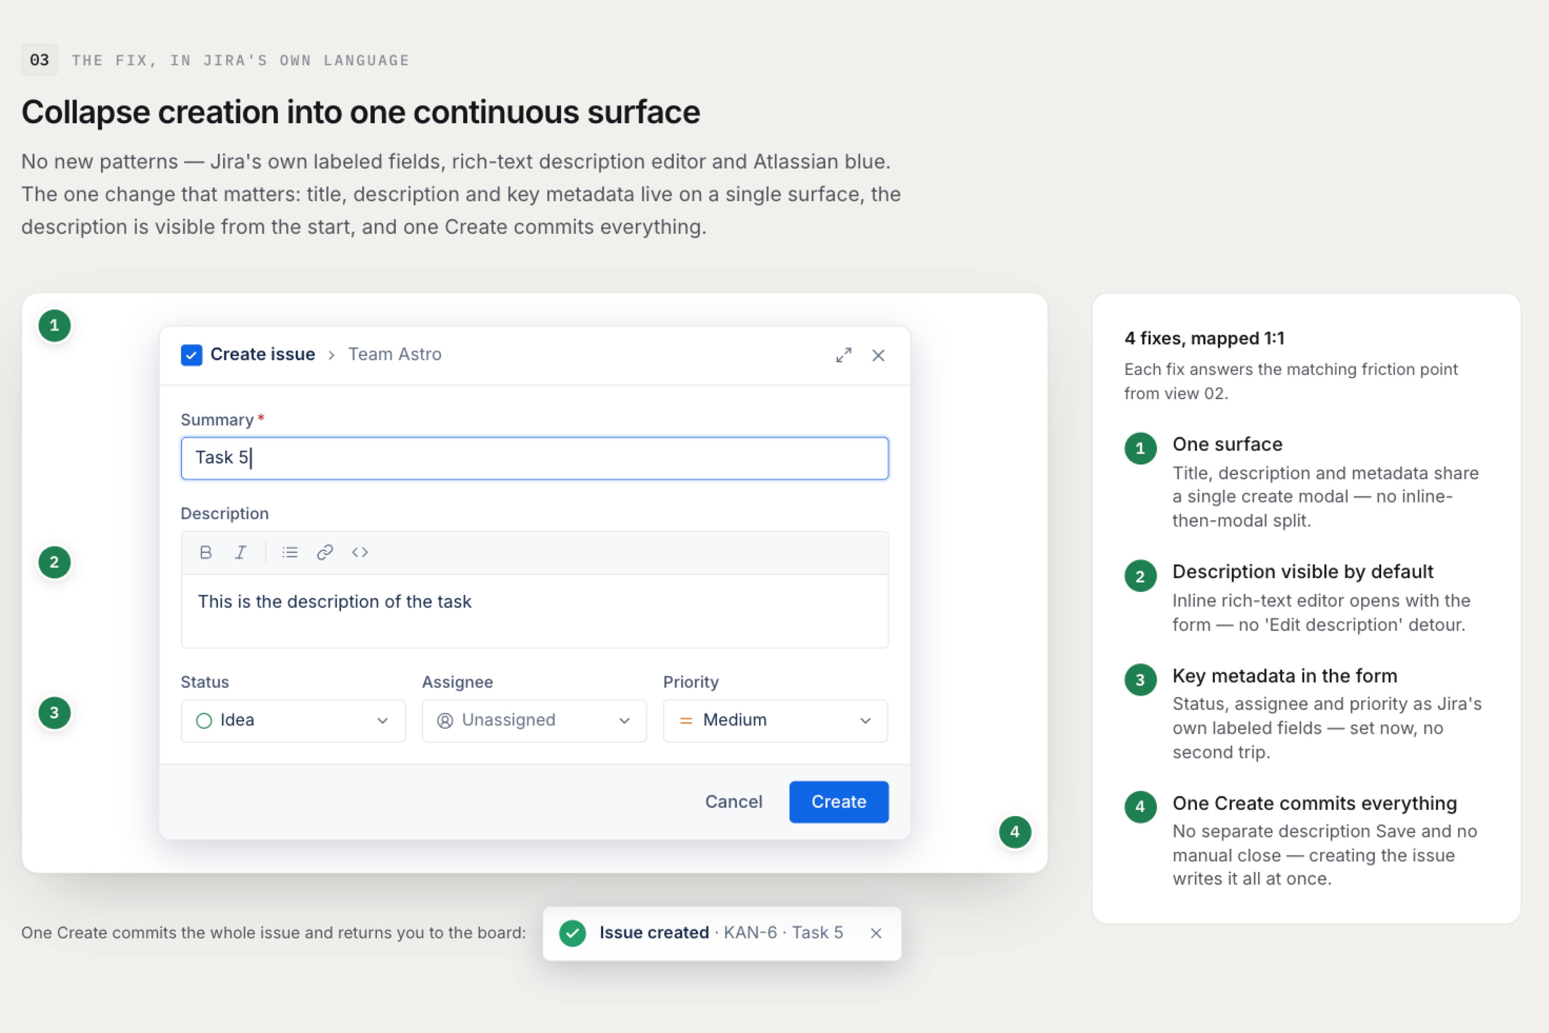Click the Issue created text in toast

click(654, 933)
